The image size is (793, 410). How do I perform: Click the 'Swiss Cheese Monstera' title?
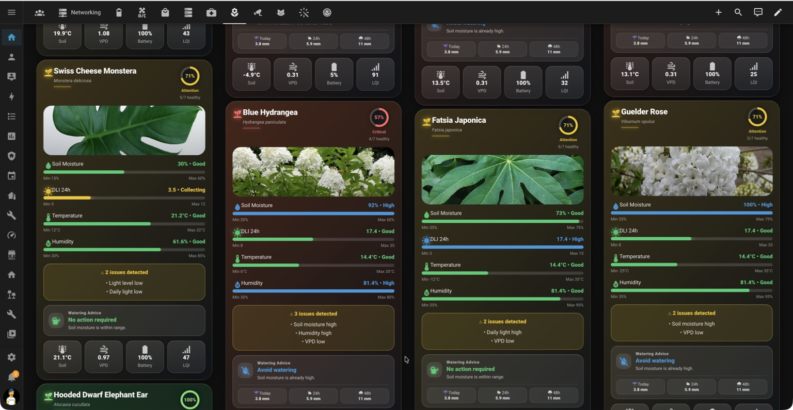point(95,71)
